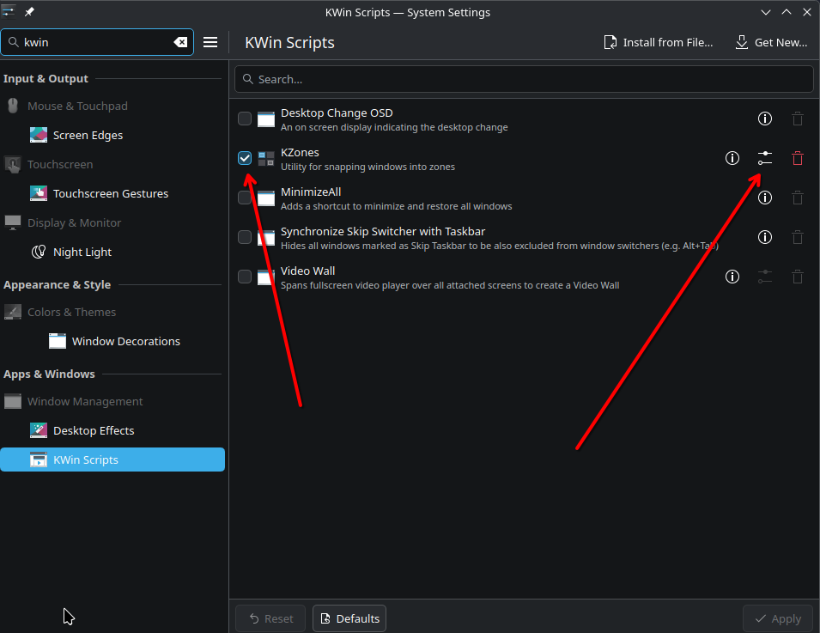Focus the sidebar search field containing kwin
This screenshot has width=820, height=633.
97,42
